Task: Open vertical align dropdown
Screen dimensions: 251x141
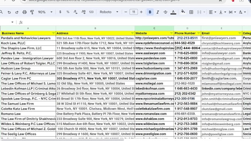Action: tap(223, 12)
